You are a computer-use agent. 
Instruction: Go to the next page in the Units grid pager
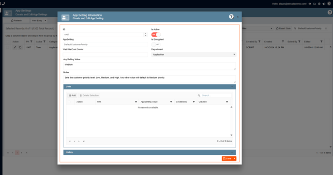pos(79,141)
